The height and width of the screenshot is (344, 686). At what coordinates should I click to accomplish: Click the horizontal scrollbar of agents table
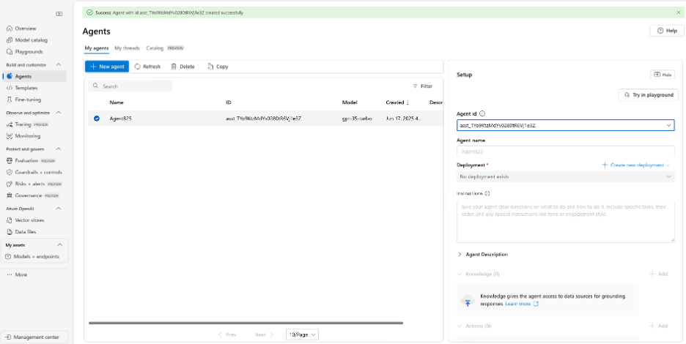pyautogui.click(x=246, y=323)
